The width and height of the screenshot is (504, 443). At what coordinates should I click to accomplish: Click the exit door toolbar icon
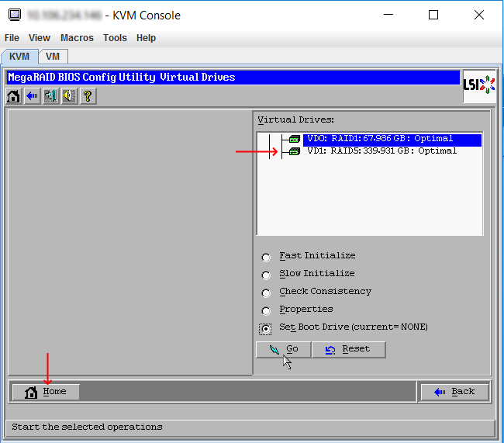[50, 96]
